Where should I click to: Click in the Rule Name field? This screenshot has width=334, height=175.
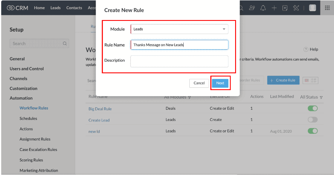179,45
